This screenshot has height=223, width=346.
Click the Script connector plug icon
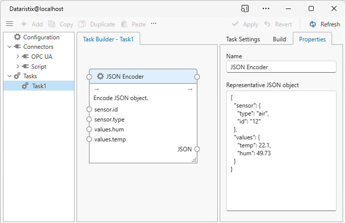tap(25, 66)
